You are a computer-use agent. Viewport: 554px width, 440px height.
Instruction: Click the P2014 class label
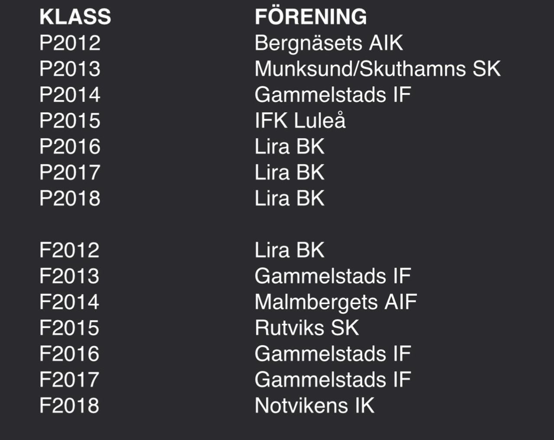pos(70,95)
